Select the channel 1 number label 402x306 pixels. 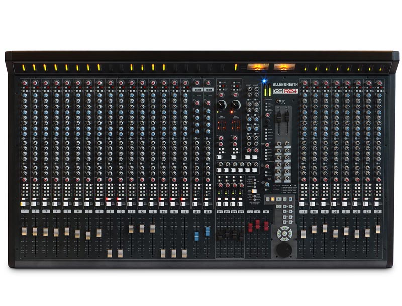25,212
